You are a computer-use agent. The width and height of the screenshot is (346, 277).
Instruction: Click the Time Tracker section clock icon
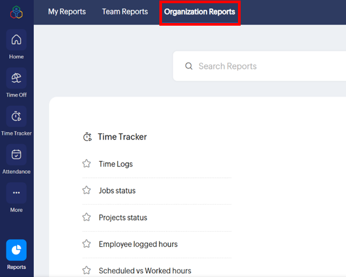click(88, 137)
